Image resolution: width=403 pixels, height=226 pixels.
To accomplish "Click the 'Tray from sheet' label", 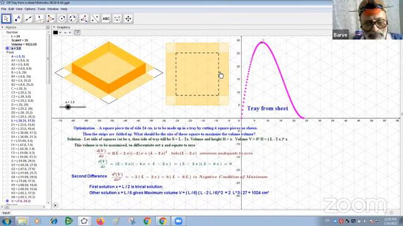I will click(x=267, y=109).
